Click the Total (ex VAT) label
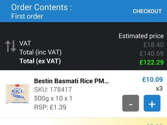167x125 pixels. pyautogui.click(x=40, y=61)
